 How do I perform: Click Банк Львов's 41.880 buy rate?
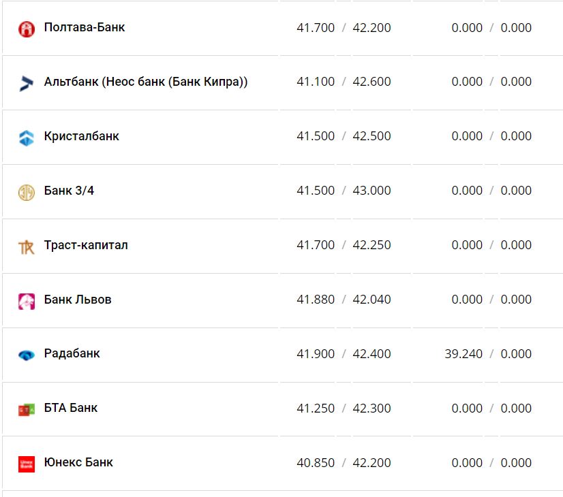(316, 300)
